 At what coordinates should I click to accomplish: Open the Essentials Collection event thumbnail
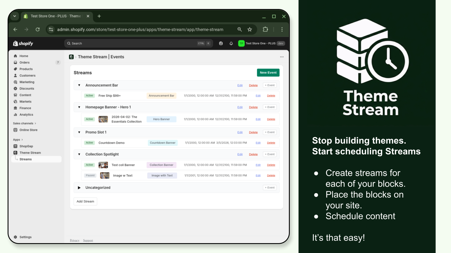click(x=103, y=119)
